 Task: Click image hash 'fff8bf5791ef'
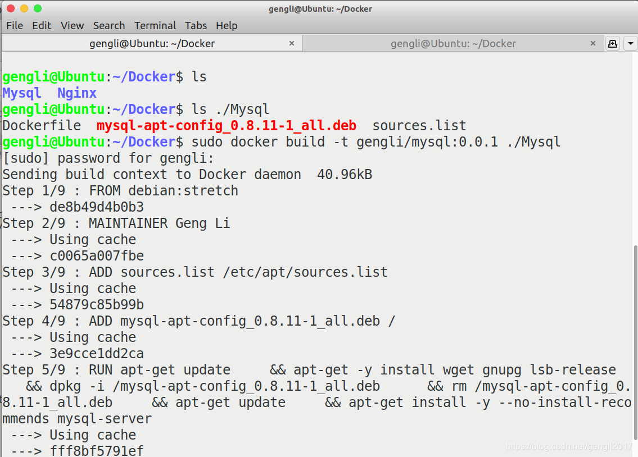coord(97,450)
